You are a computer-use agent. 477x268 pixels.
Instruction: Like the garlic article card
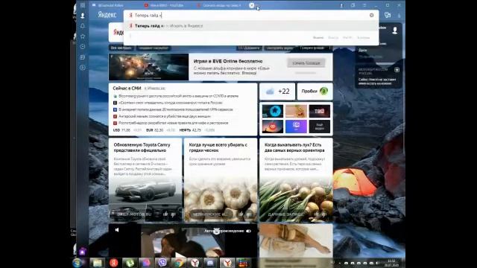pyautogui.click(x=241, y=214)
